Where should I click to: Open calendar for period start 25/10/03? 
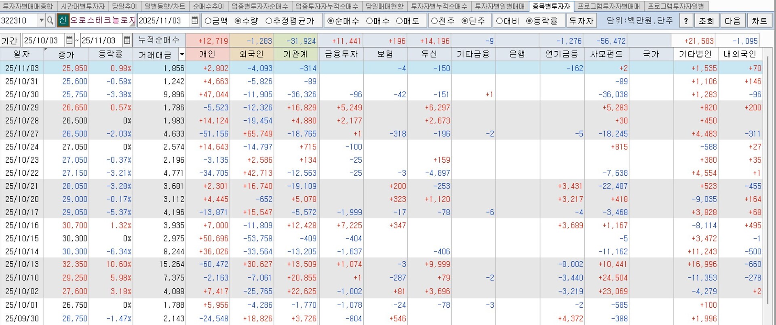coord(70,40)
